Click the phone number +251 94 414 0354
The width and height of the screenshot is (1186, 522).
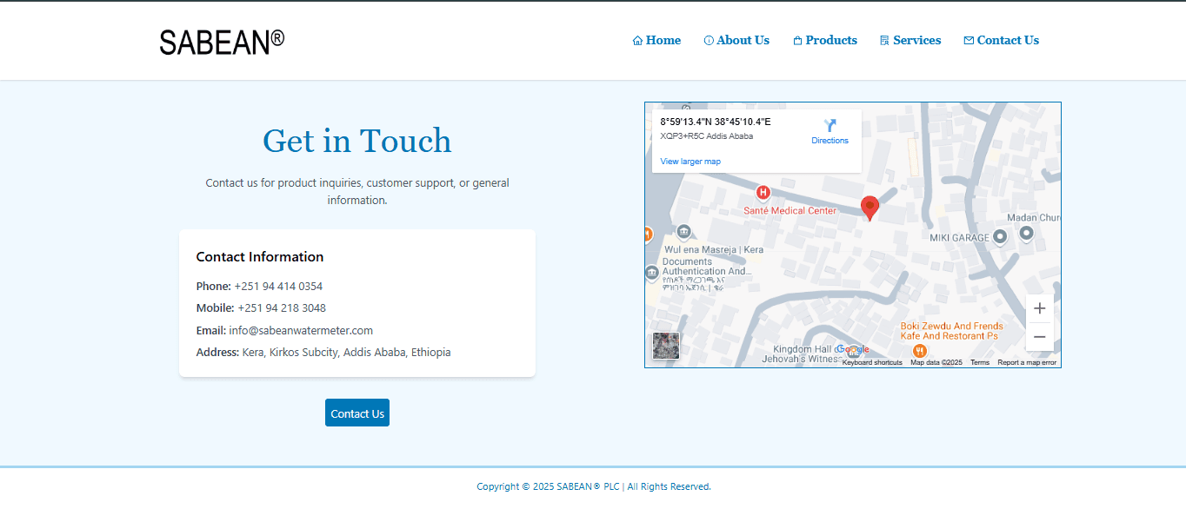278,286
